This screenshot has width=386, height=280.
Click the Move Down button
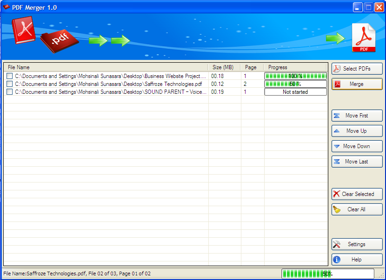pyautogui.click(x=357, y=146)
